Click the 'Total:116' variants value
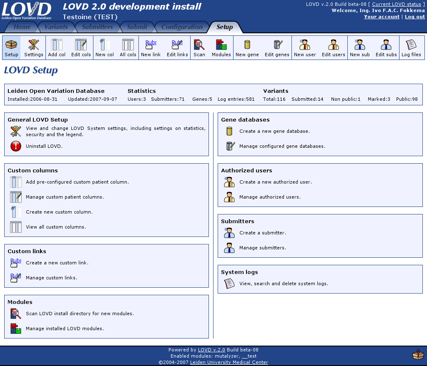427x366 pixels. tap(274, 99)
